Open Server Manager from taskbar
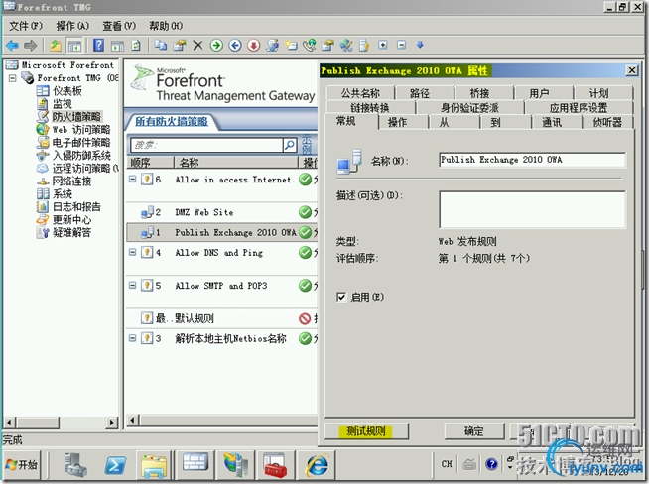The width and height of the screenshot is (649, 484). (x=75, y=464)
